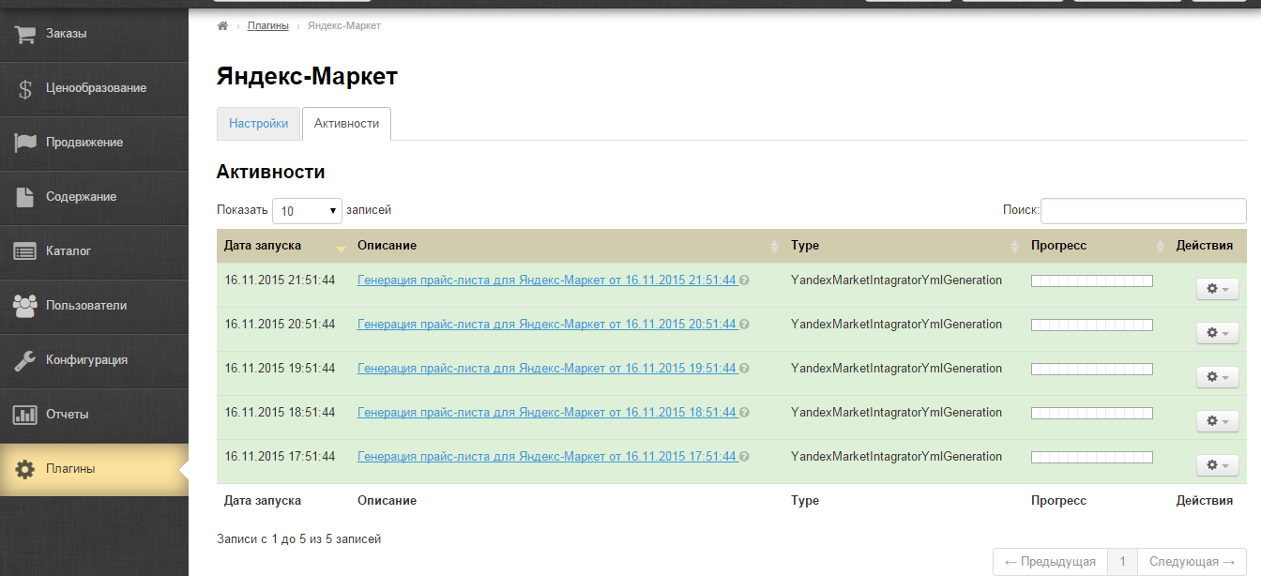Open price-list generation link from 17:51:44
Image resolution: width=1261 pixels, height=576 pixels.
pyautogui.click(x=547, y=457)
